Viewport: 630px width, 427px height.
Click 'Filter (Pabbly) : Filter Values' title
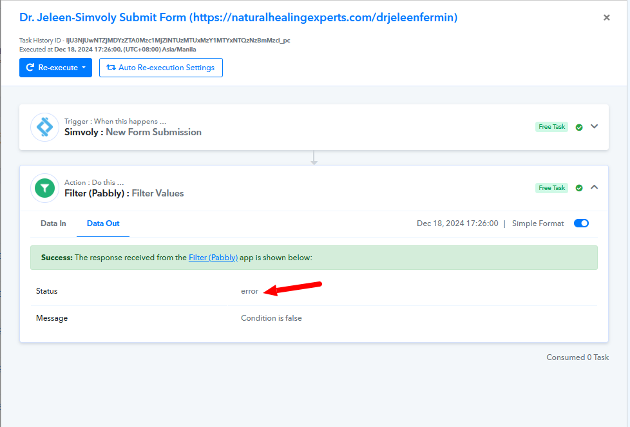124,193
